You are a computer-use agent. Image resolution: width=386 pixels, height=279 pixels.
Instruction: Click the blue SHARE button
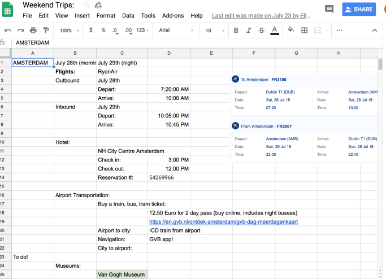pyautogui.click(x=359, y=9)
